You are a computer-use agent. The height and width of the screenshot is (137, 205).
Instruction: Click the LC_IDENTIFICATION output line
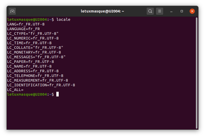point(41,85)
